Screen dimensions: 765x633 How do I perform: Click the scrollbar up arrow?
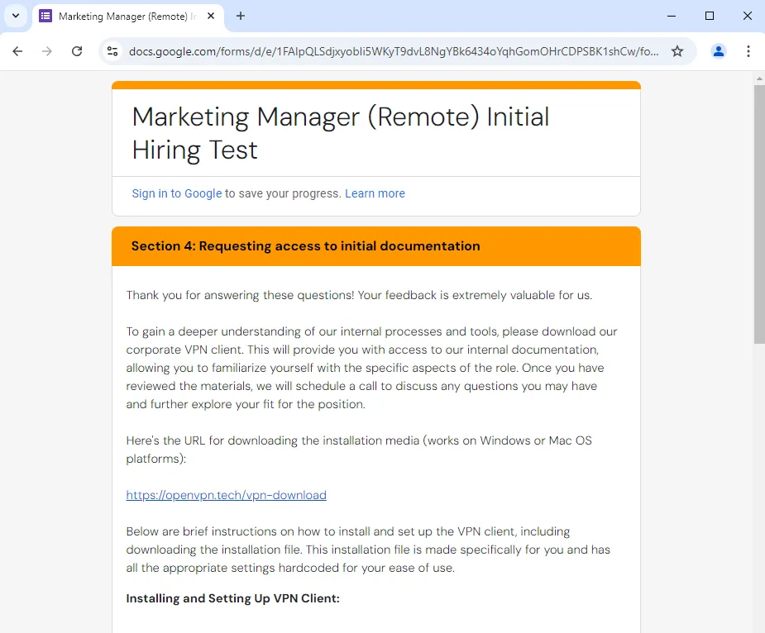pyautogui.click(x=758, y=79)
